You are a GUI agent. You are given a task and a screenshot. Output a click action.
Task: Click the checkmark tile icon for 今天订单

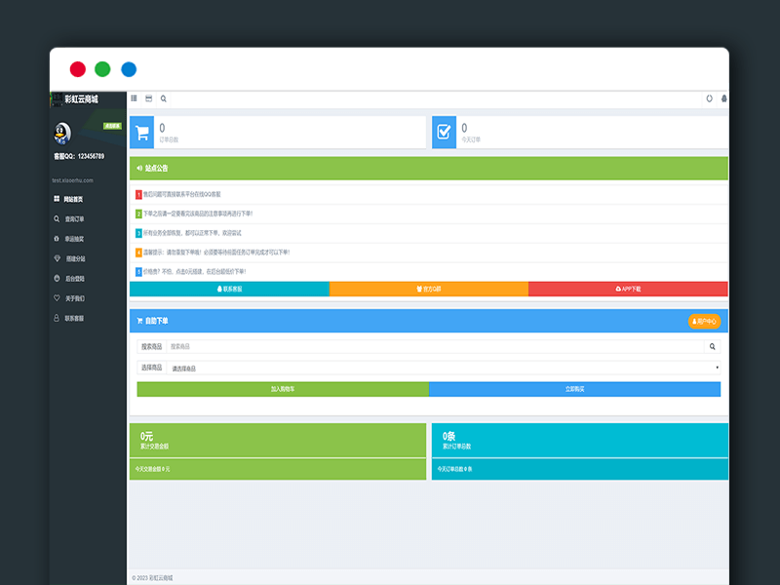click(x=444, y=133)
